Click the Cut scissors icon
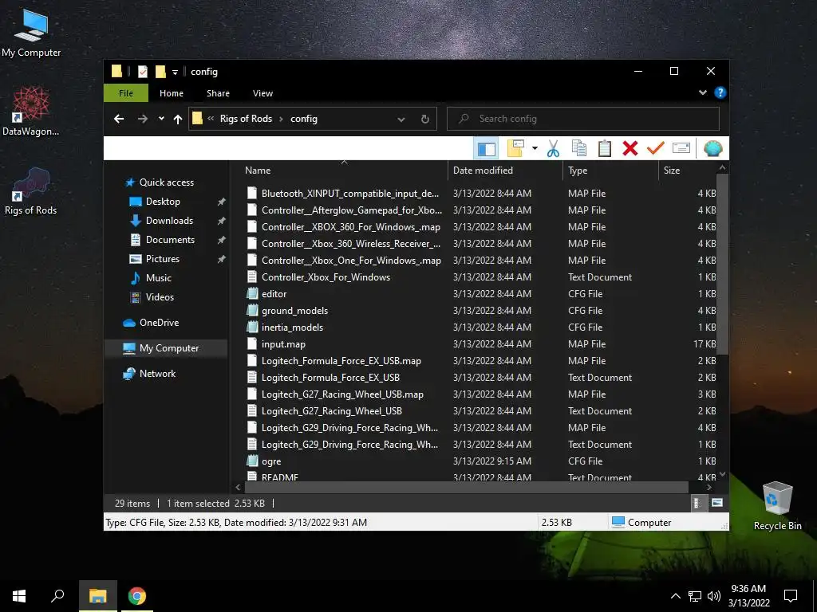The height and width of the screenshot is (612, 817). 553,149
